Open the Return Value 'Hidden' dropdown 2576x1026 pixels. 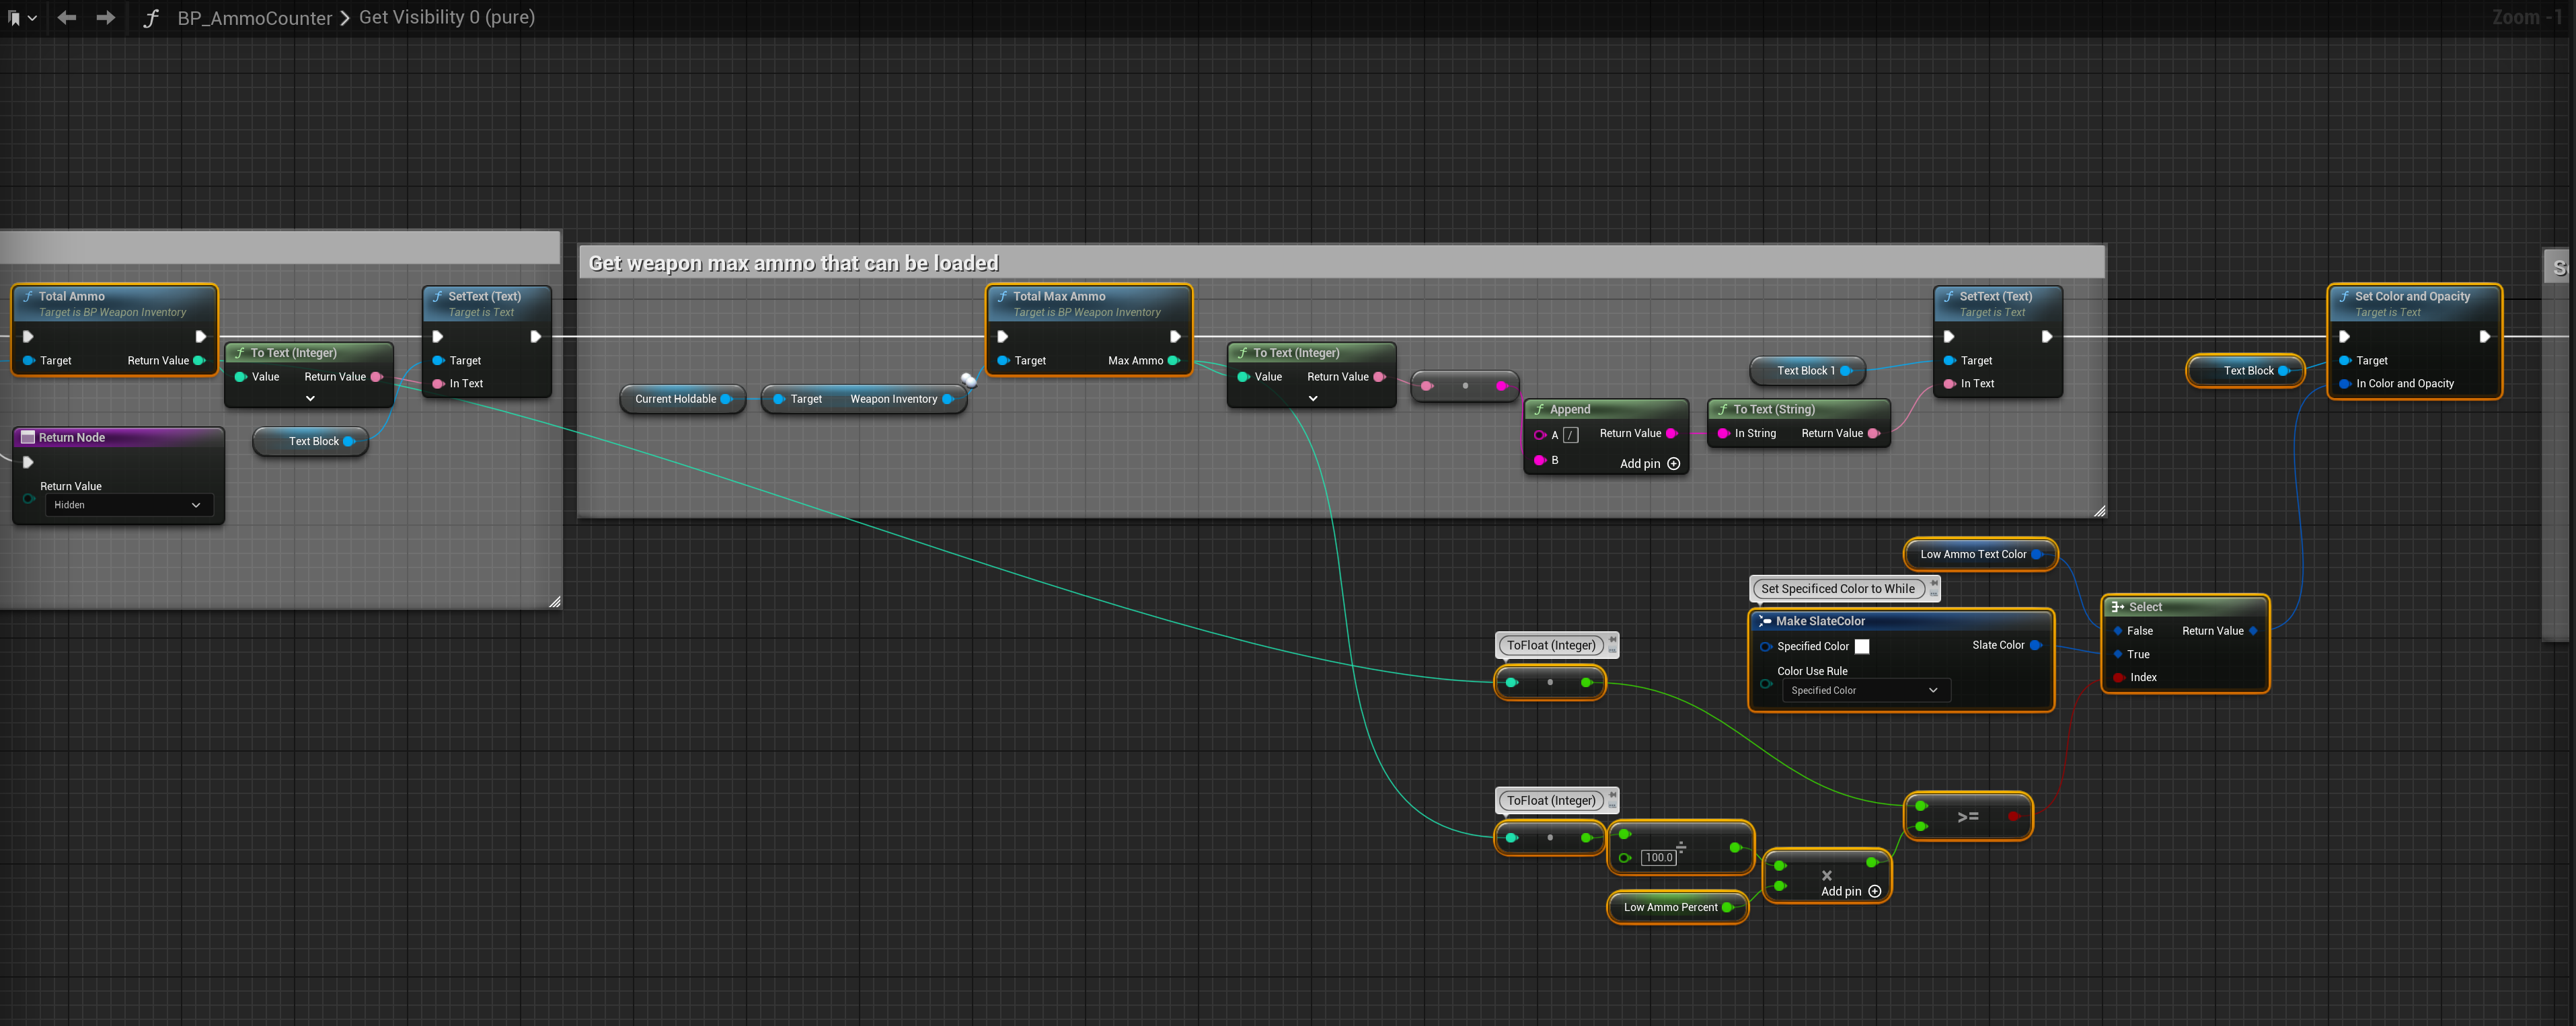pos(128,505)
